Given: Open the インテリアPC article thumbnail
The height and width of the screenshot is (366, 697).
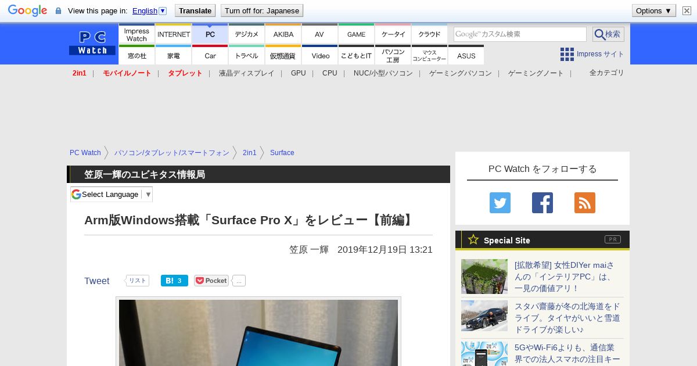Looking at the screenshot, I should pos(484,277).
